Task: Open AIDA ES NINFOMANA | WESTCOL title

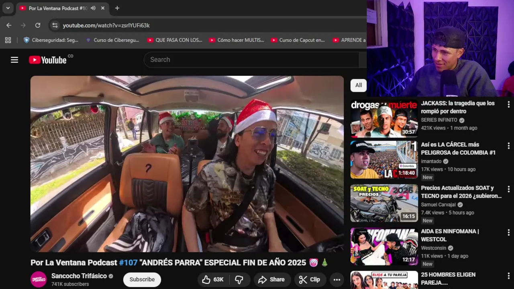Action: pyautogui.click(x=450, y=235)
